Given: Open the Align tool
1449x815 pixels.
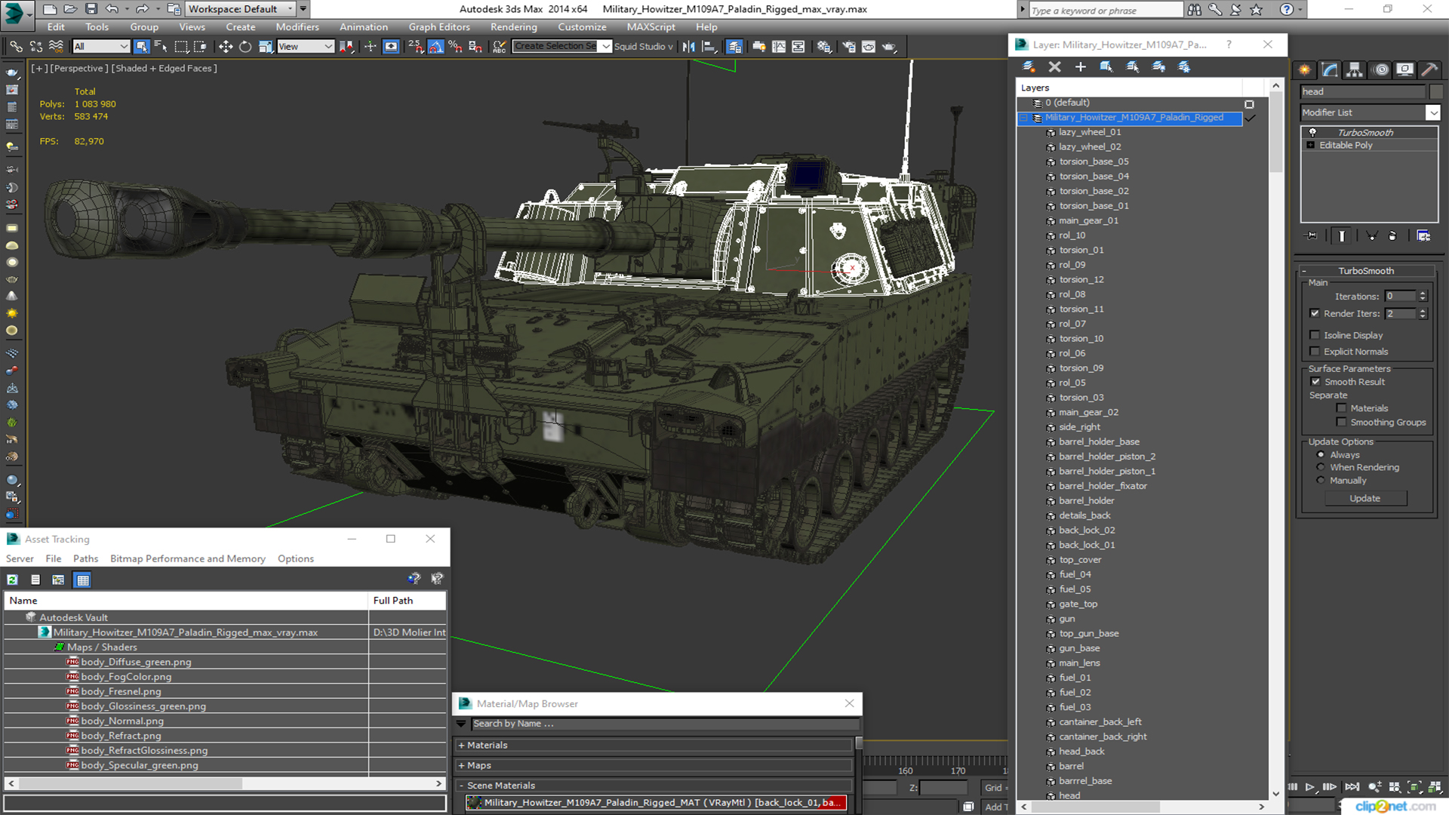Looking at the screenshot, I should tap(709, 47).
